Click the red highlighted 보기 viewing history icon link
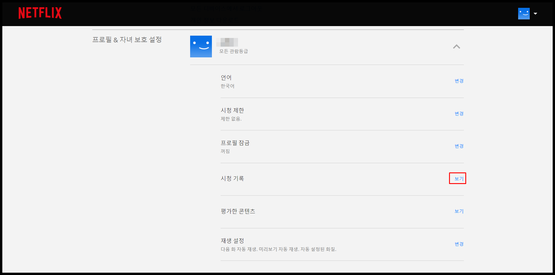The image size is (555, 275). [x=457, y=179]
